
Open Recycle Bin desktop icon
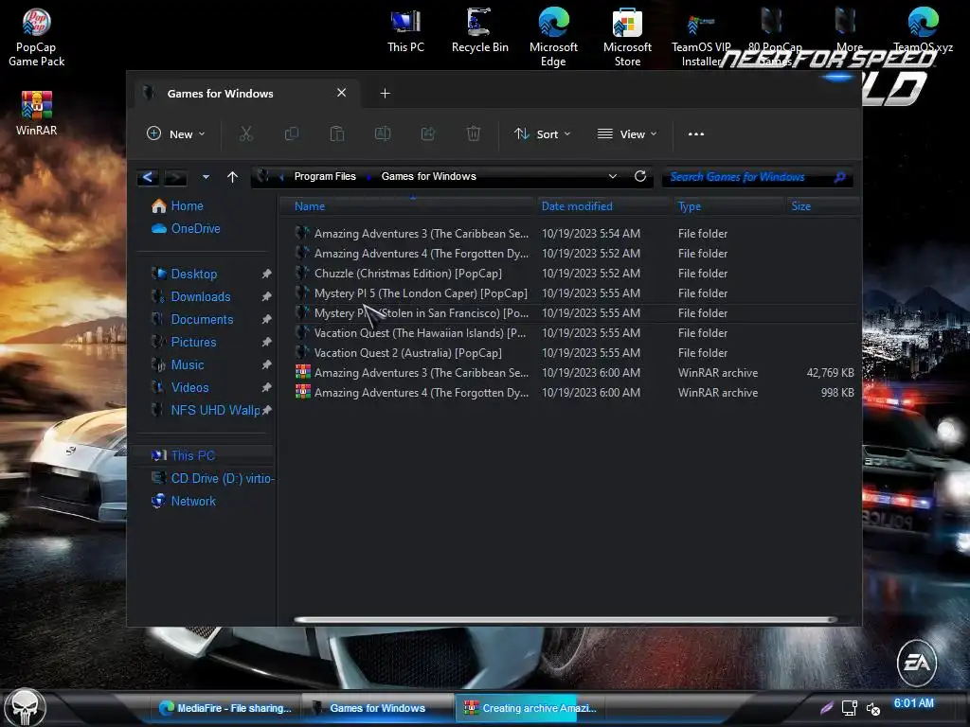pos(479,31)
